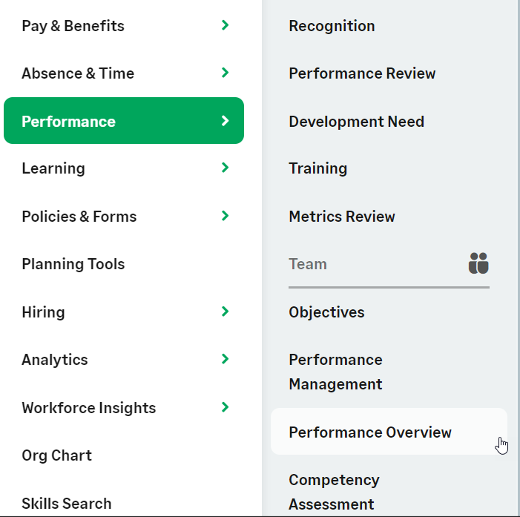Expand the Analytics submenu chevron
The image size is (520, 517).
click(x=226, y=359)
